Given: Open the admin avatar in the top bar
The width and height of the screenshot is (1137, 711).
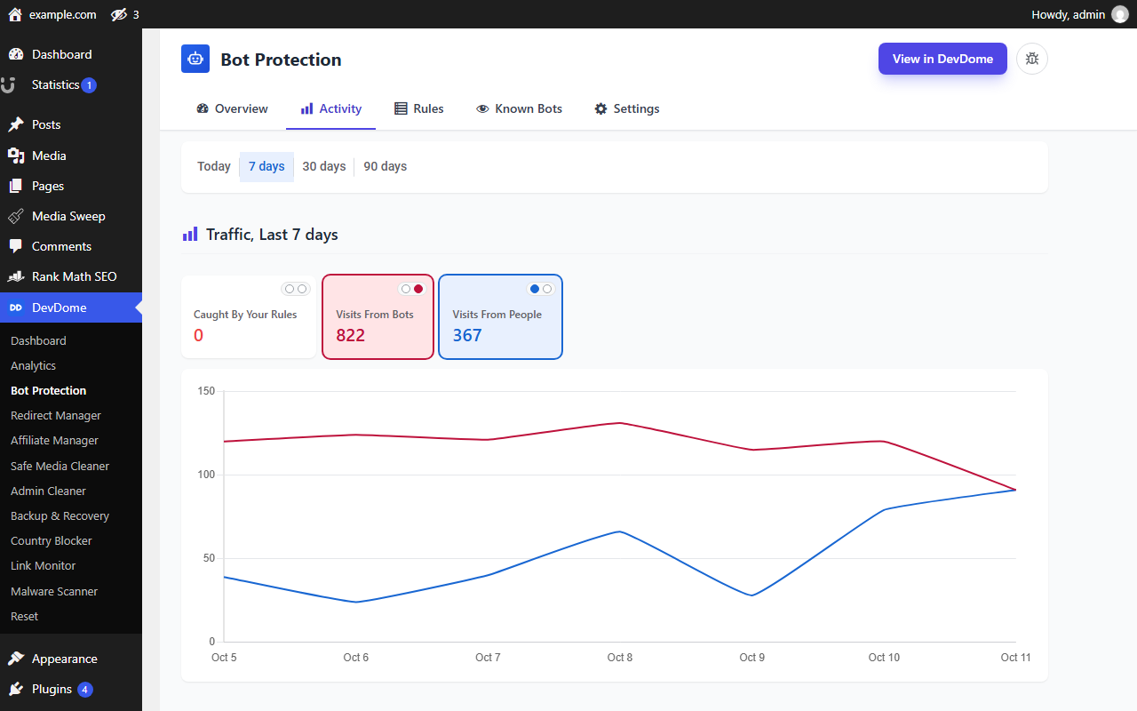Looking at the screenshot, I should coord(1119,14).
